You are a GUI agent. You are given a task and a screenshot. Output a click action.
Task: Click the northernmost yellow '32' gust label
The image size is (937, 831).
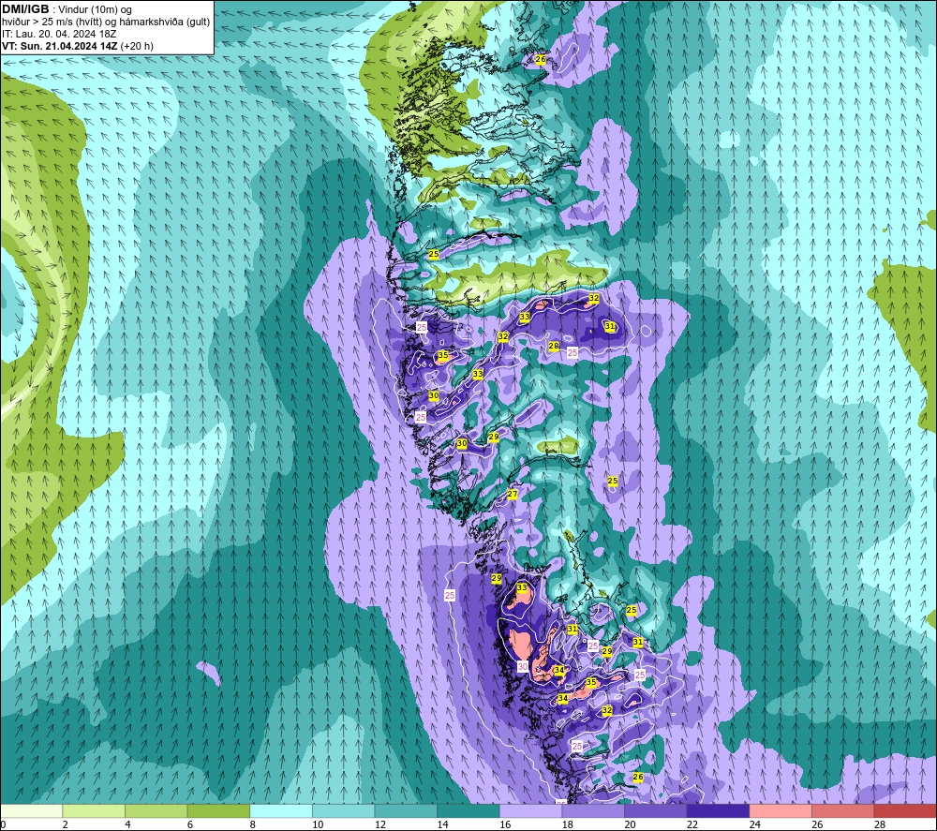click(x=594, y=298)
